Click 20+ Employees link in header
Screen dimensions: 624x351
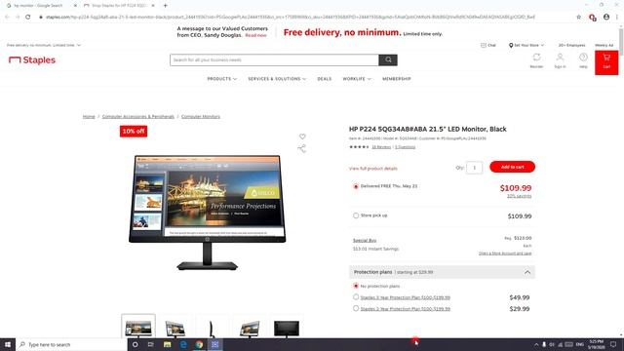click(x=571, y=45)
